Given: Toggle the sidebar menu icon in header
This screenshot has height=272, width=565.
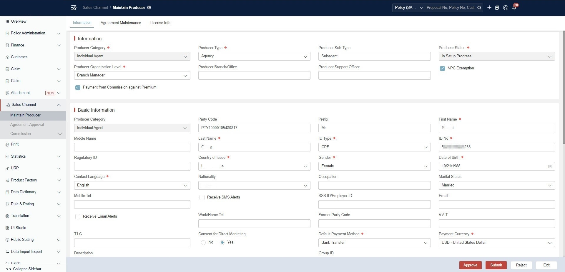Looking at the screenshot, I should tap(74, 8).
